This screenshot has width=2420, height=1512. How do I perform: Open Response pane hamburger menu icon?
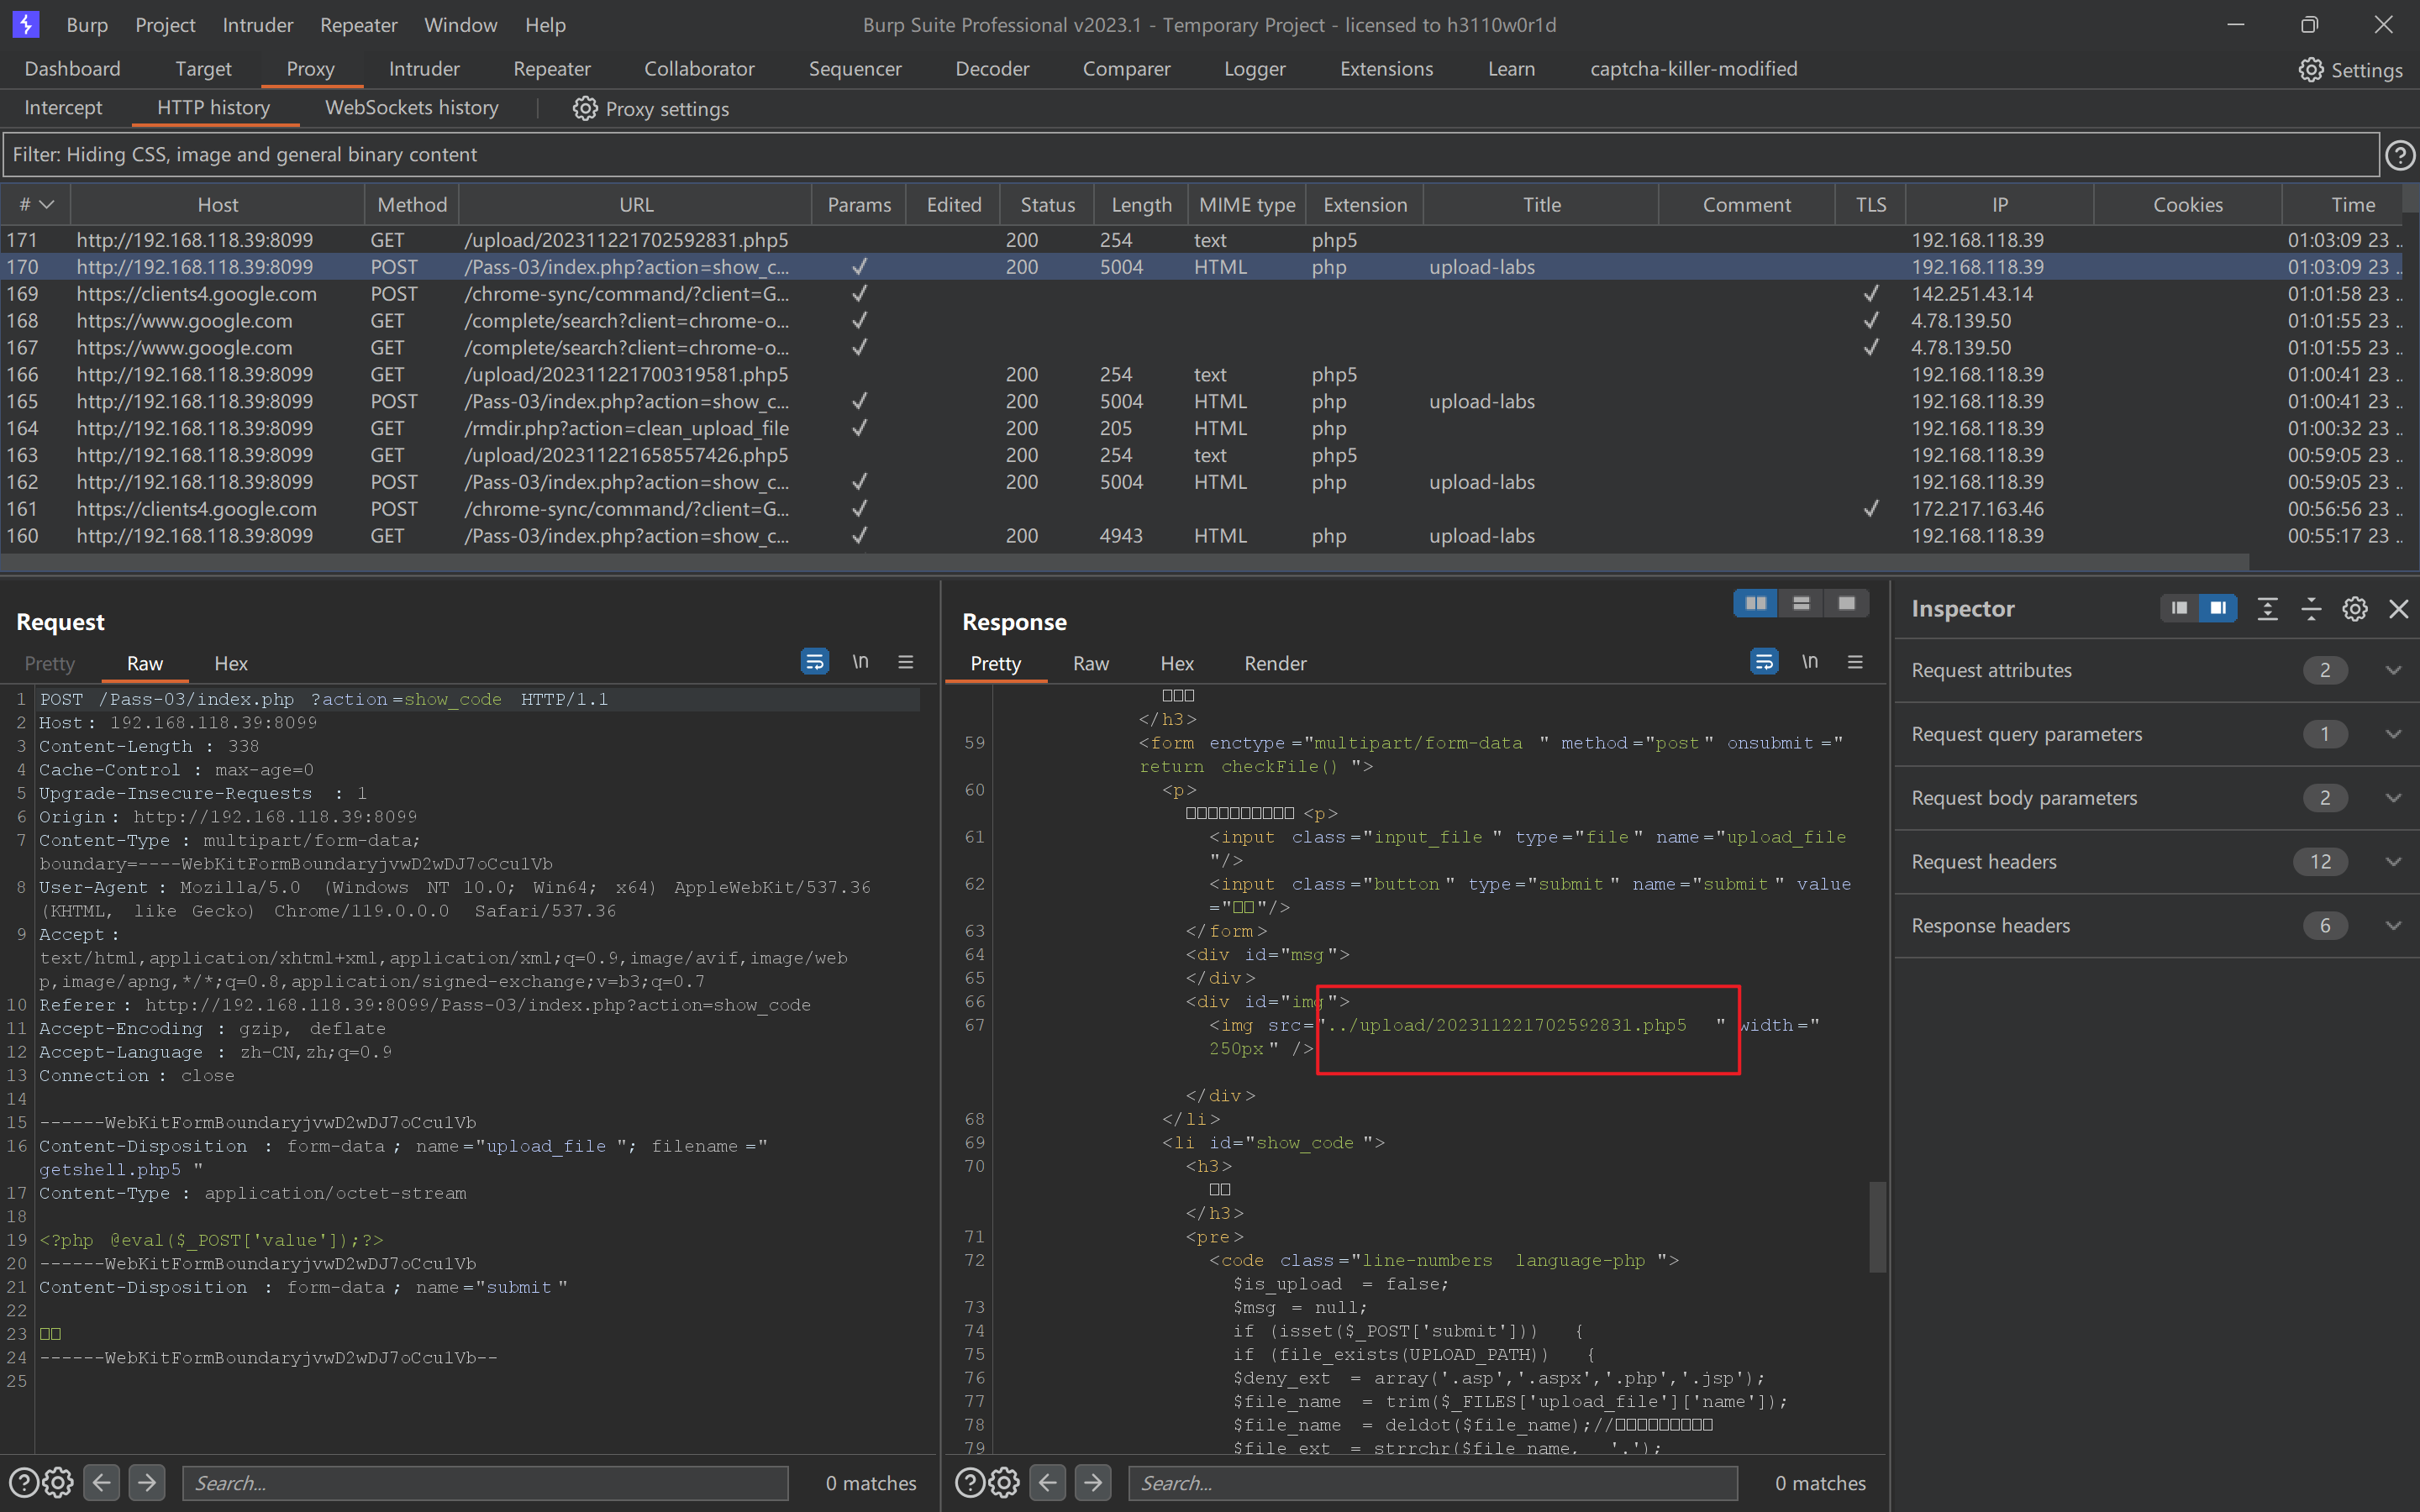[1855, 662]
